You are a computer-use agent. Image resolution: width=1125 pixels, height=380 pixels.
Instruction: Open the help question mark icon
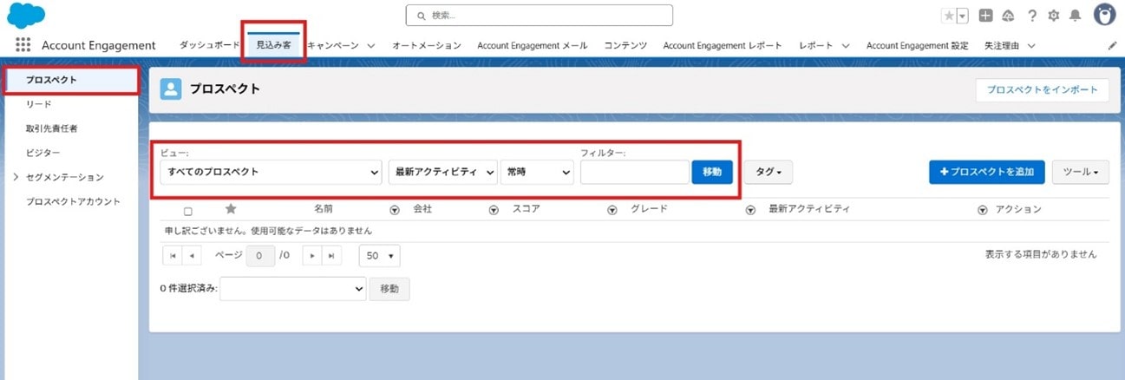pos(1032,16)
